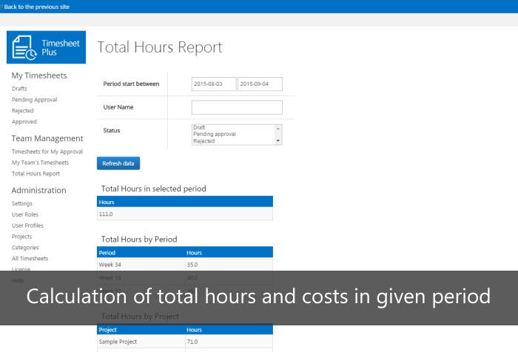
Task: Click the My Timesheets heading
Action: coord(39,75)
